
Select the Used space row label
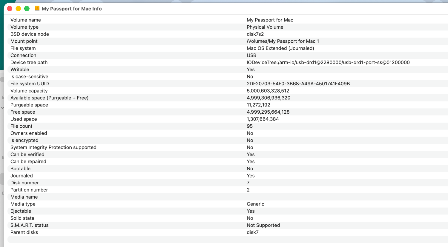pyautogui.click(x=24, y=119)
